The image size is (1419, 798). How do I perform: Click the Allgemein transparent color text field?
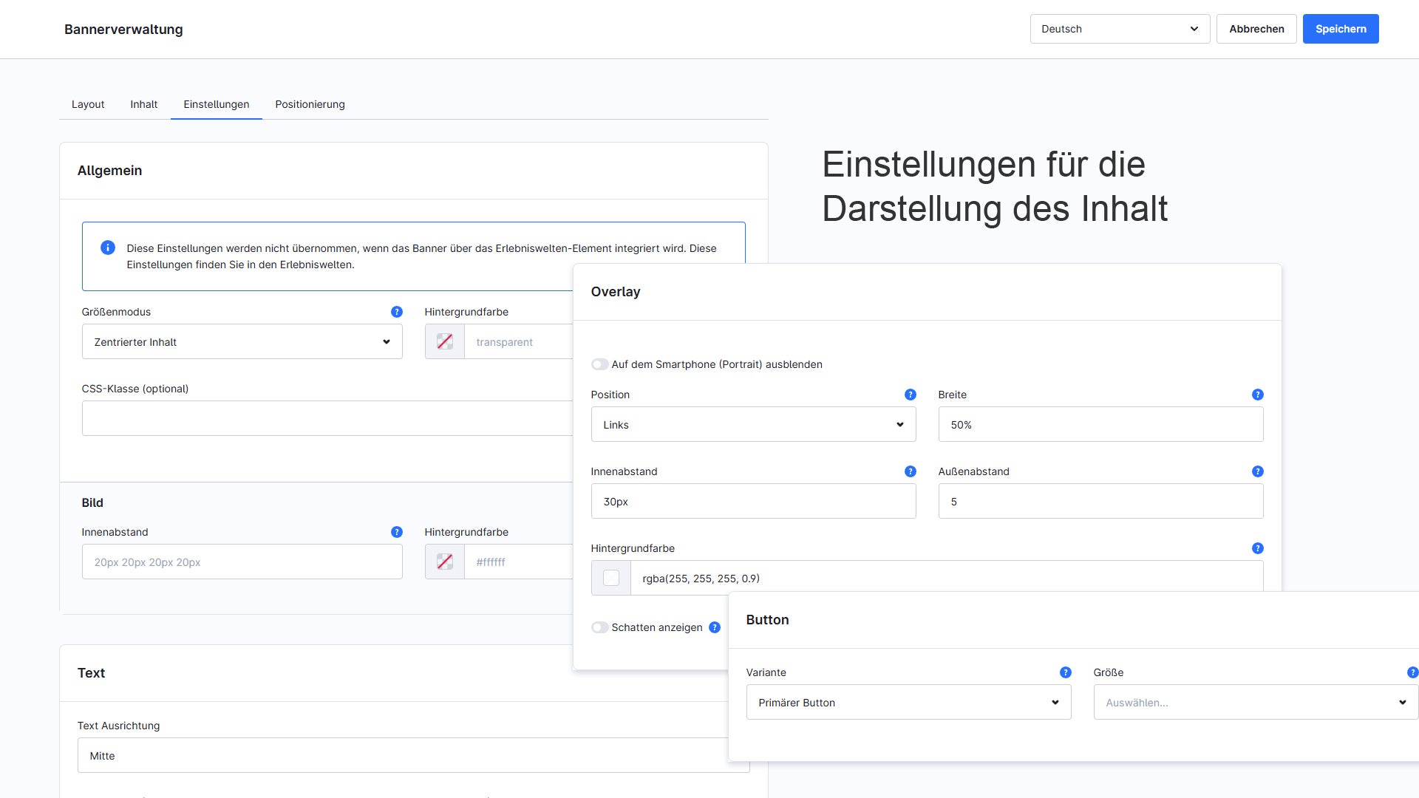click(519, 341)
